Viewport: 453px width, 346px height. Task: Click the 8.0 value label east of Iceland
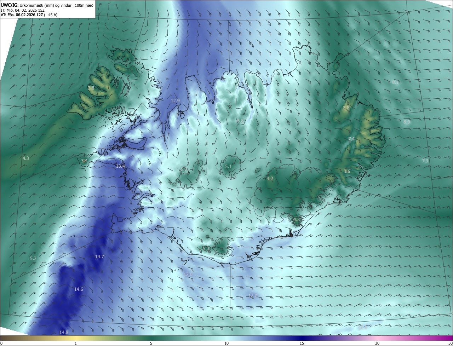[407, 122]
